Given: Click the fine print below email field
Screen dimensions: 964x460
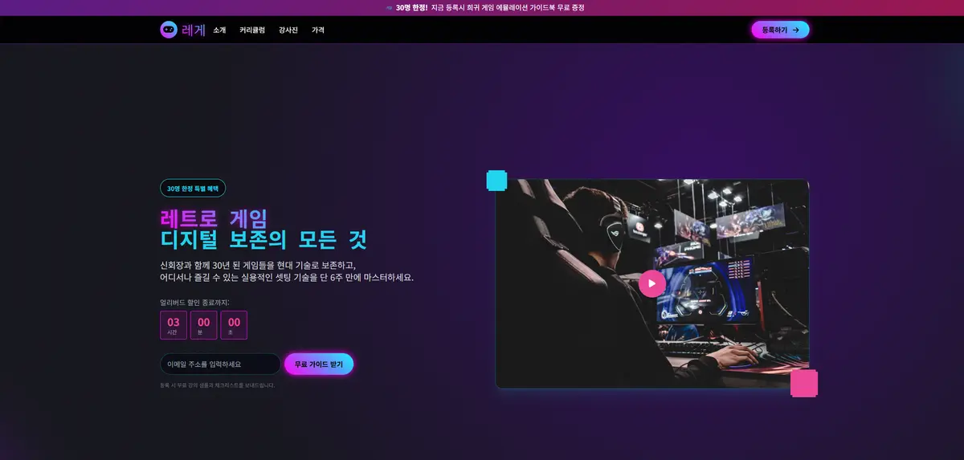Looking at the screenshot, I should 217,385.
